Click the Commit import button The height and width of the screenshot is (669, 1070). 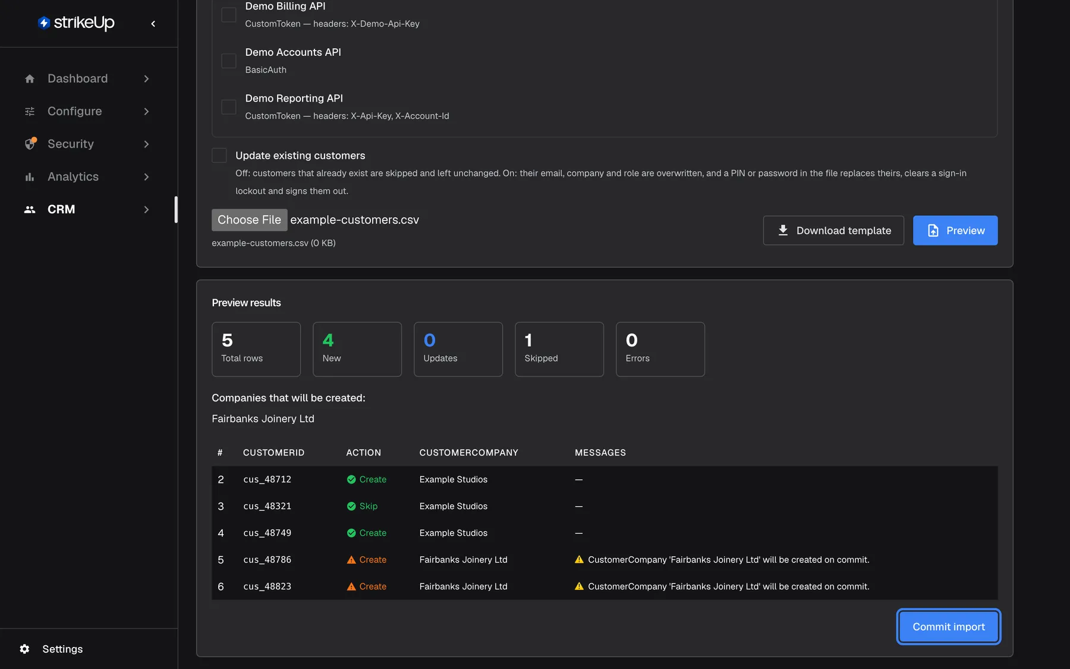[x=949, y=627]
